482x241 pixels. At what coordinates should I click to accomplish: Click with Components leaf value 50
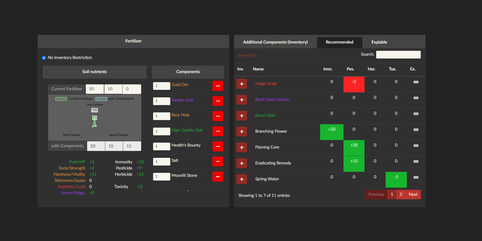(96, 146)
